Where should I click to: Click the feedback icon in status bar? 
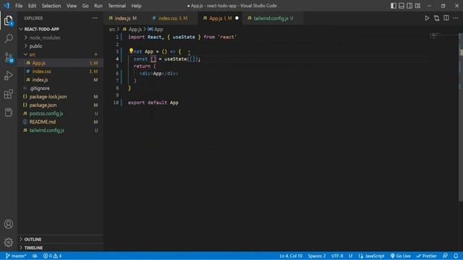445,256
